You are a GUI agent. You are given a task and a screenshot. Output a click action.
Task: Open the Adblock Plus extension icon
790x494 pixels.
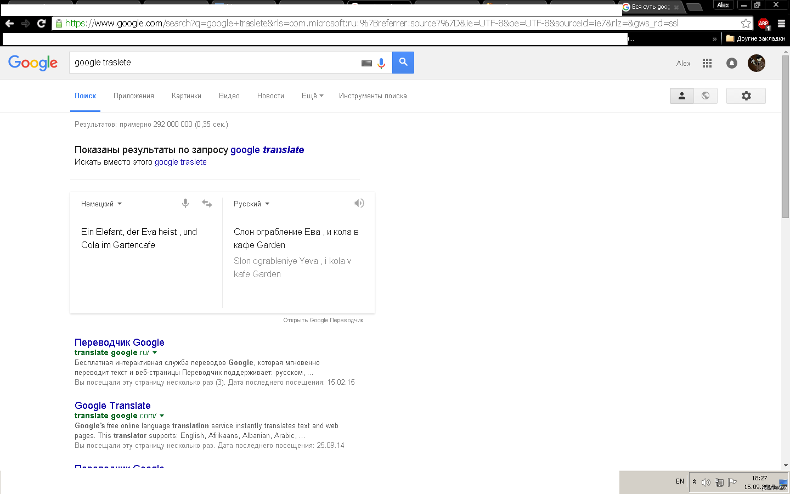tap(764, 23)
